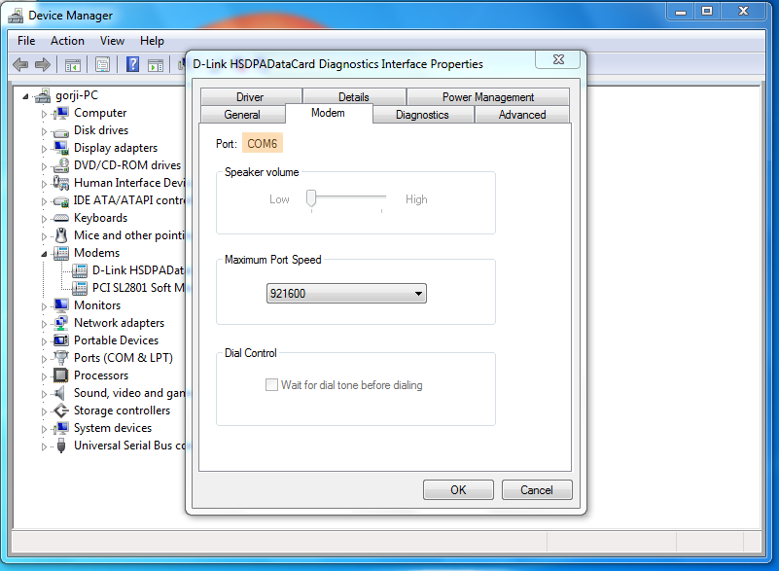Screen dimensions: 779x571
Task: Select the Disk drives icon
Action: pyautogui.click(x=61, y=130)
